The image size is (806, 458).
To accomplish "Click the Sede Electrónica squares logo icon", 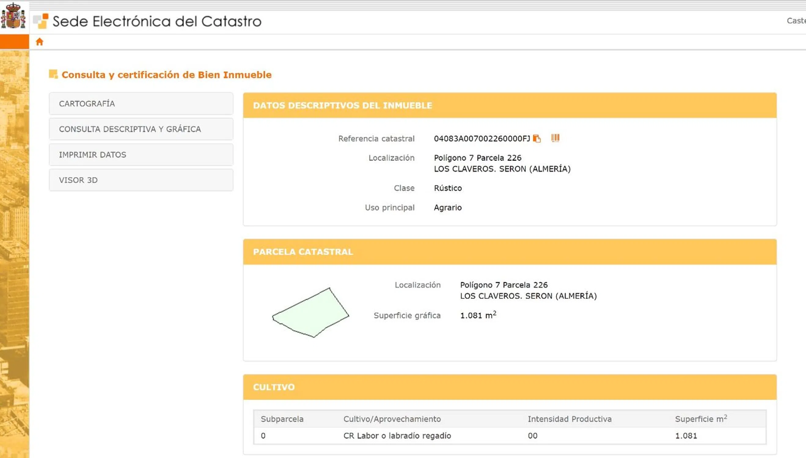I will (41, 21).
